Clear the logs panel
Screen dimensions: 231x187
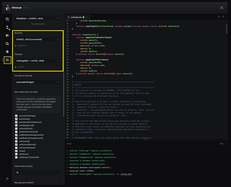221,144
